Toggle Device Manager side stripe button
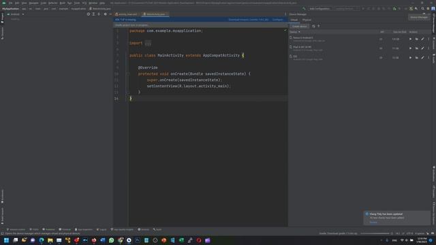The height and width of the screenshot is (245, 436). 433,23
